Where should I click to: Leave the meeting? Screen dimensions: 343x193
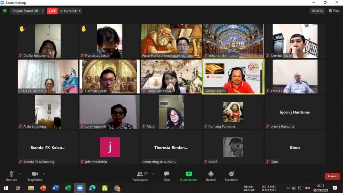coord(332,176)
